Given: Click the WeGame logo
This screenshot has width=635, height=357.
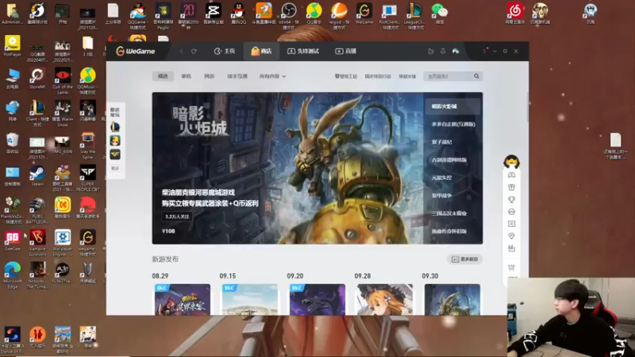Looking at the screenshot, I should coord(136,51).
